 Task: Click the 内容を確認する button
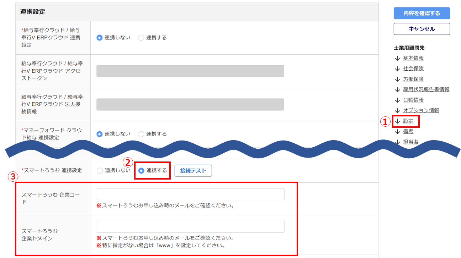(x=422, y=13)
